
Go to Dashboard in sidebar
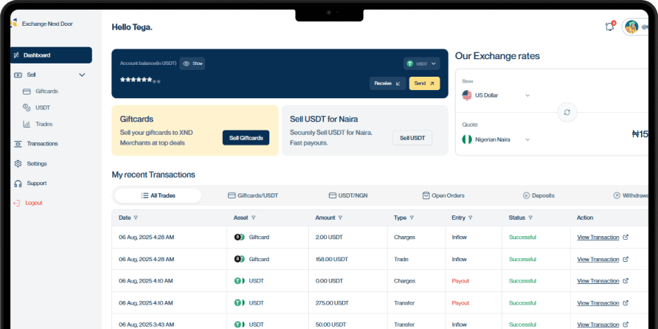tap(51, 55)
